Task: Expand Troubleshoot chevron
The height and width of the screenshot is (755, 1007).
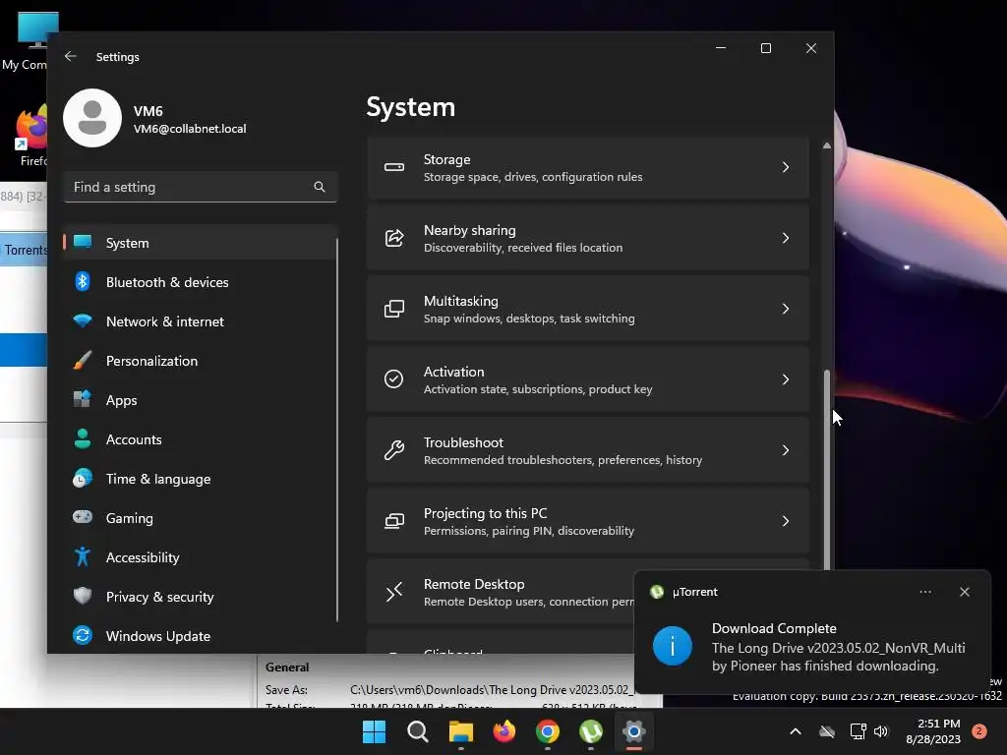Action: pyautogui.click(x=786, y=450)
